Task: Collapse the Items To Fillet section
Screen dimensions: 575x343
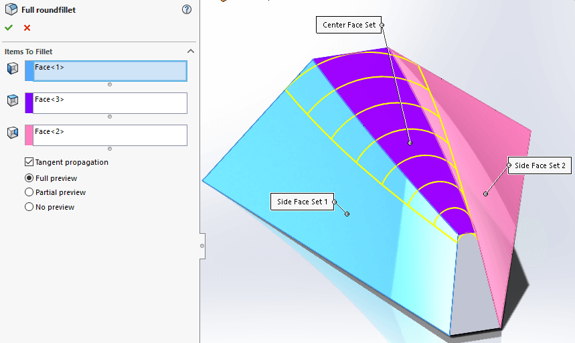Action: tap(190, 52)
